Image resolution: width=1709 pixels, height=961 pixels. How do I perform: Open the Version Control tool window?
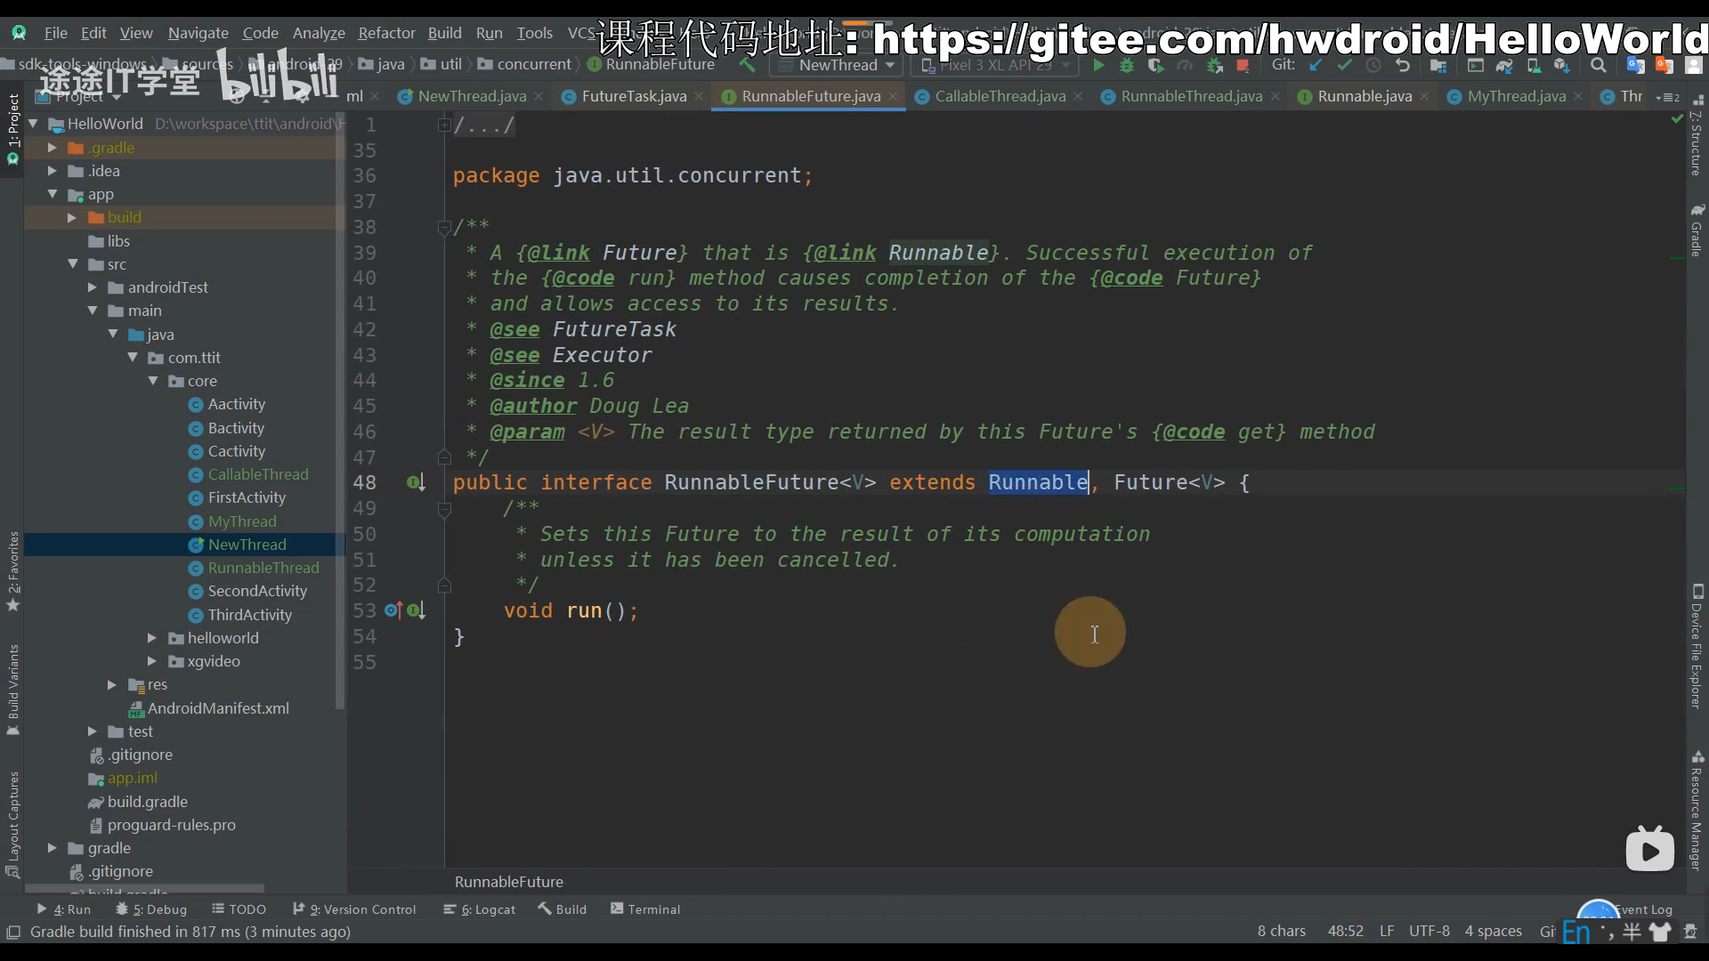click(354, 909)
